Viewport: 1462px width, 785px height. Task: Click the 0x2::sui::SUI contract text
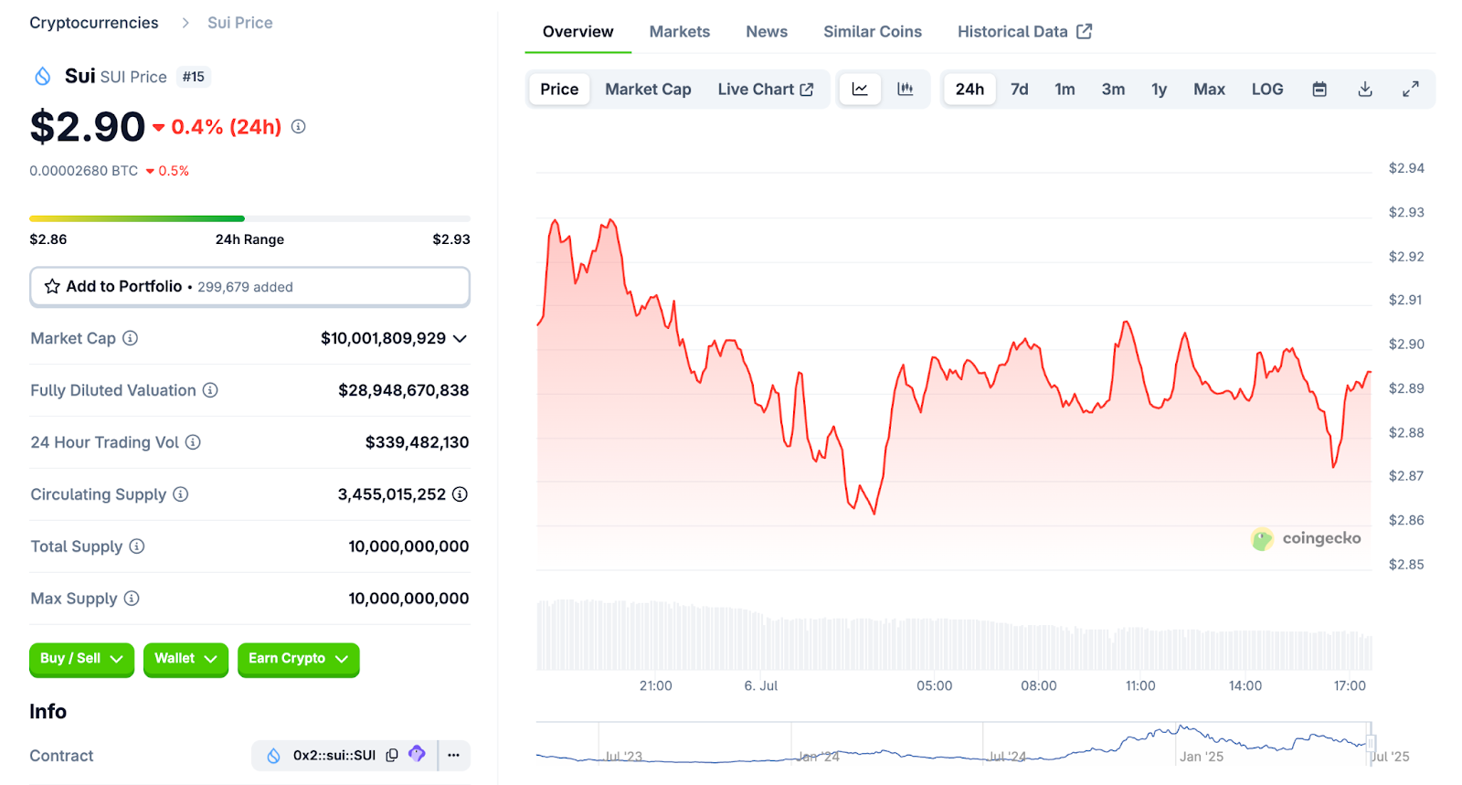[x=334, y=756]
